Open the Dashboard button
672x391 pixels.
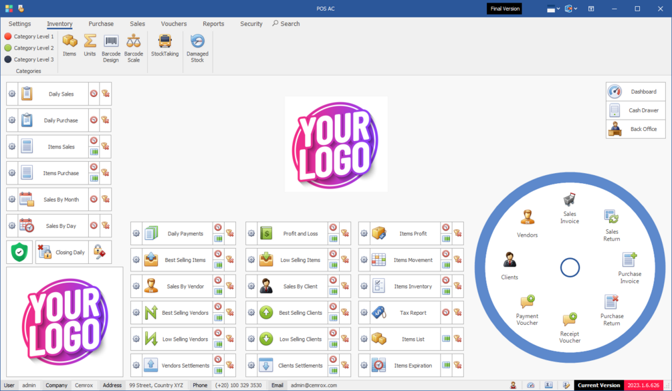pos(635,91)
